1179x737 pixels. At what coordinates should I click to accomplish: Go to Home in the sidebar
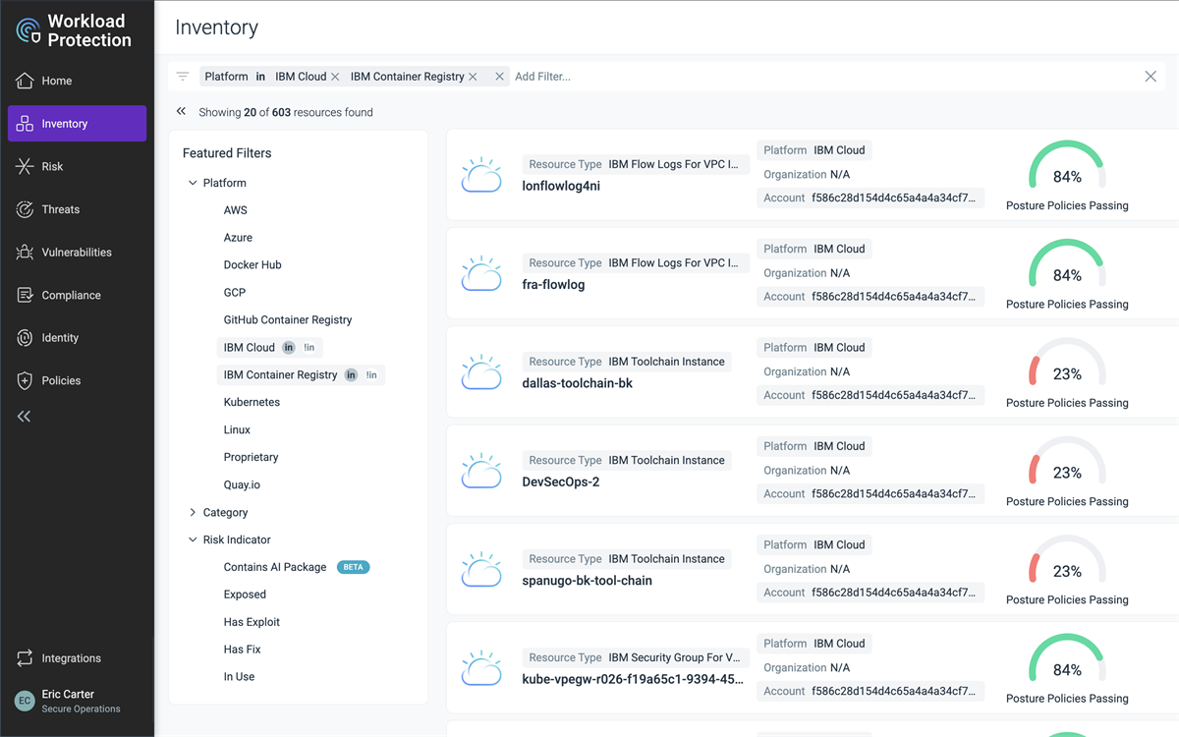pos(56,81)
